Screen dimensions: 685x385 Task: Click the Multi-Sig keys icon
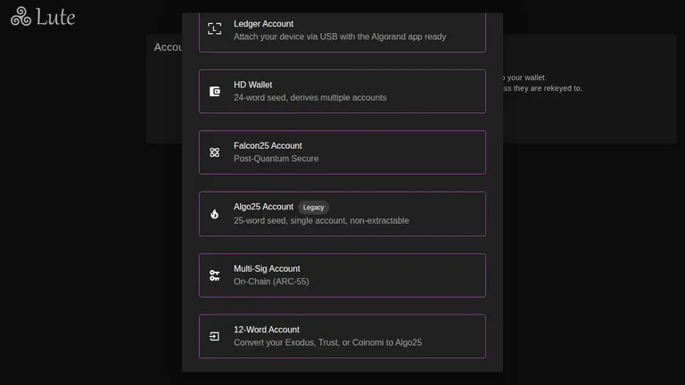[x=214, y=275]
